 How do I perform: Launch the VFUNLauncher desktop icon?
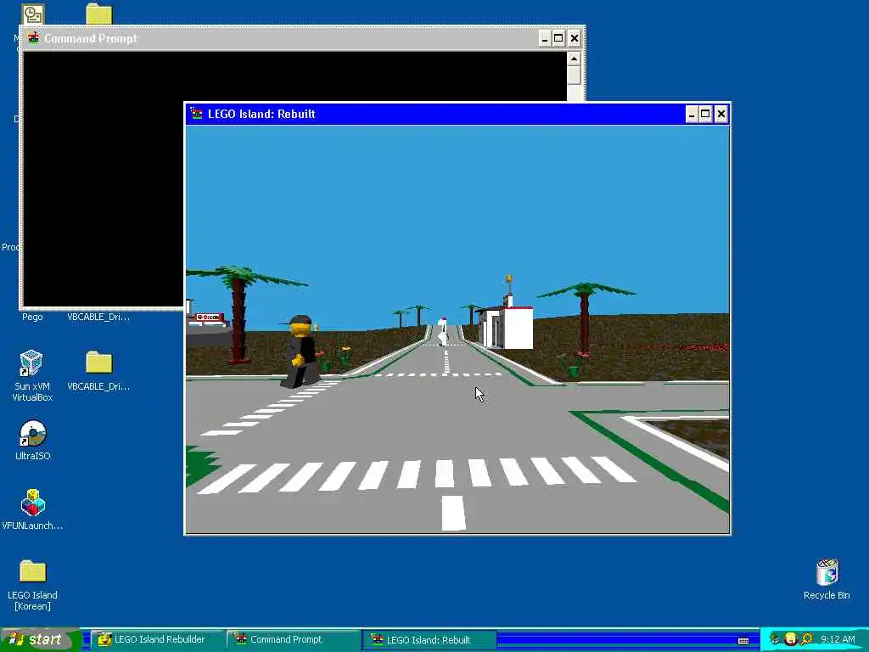click(x=32, y=509)
